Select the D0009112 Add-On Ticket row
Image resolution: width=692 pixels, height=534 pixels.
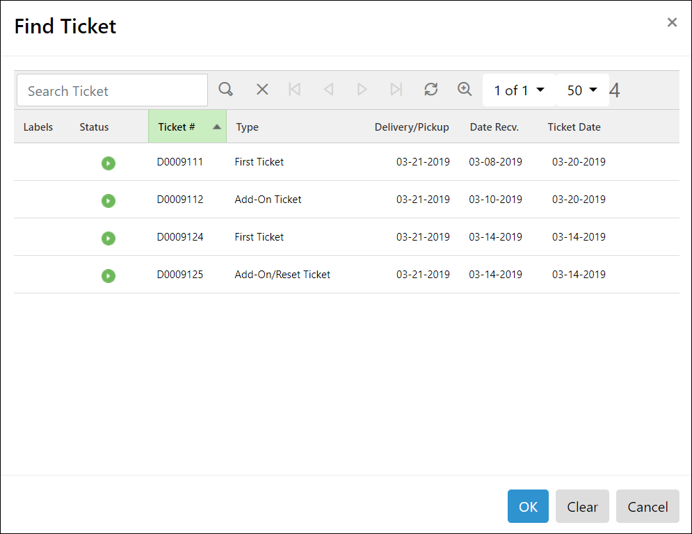268,200
